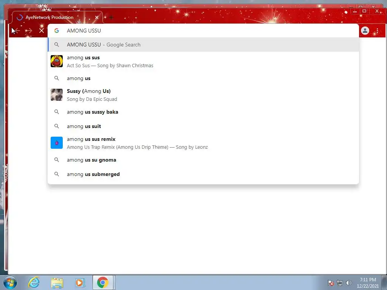Click 'Act So Sus — Song by Shawn Christmas' text
This screenshot has height=290, width=387.
tap(110, 66)
